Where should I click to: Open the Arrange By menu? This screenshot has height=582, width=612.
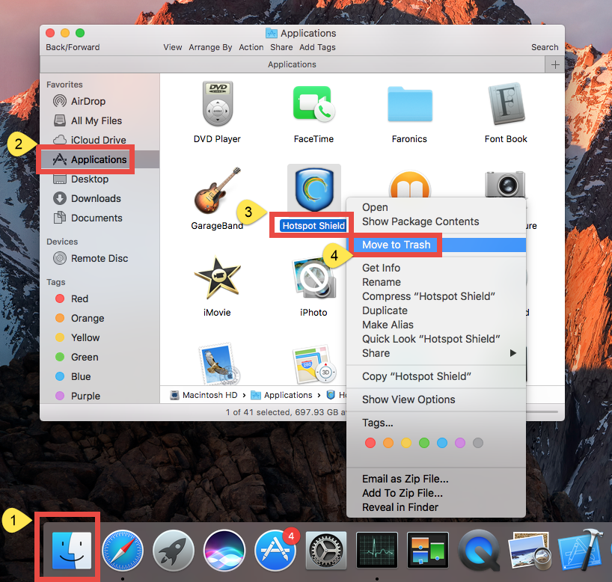[x=210, y=46]
